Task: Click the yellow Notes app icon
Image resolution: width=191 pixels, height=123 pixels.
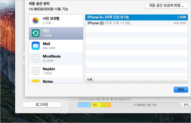Action: pyautogui.click(x=36, y=81)
